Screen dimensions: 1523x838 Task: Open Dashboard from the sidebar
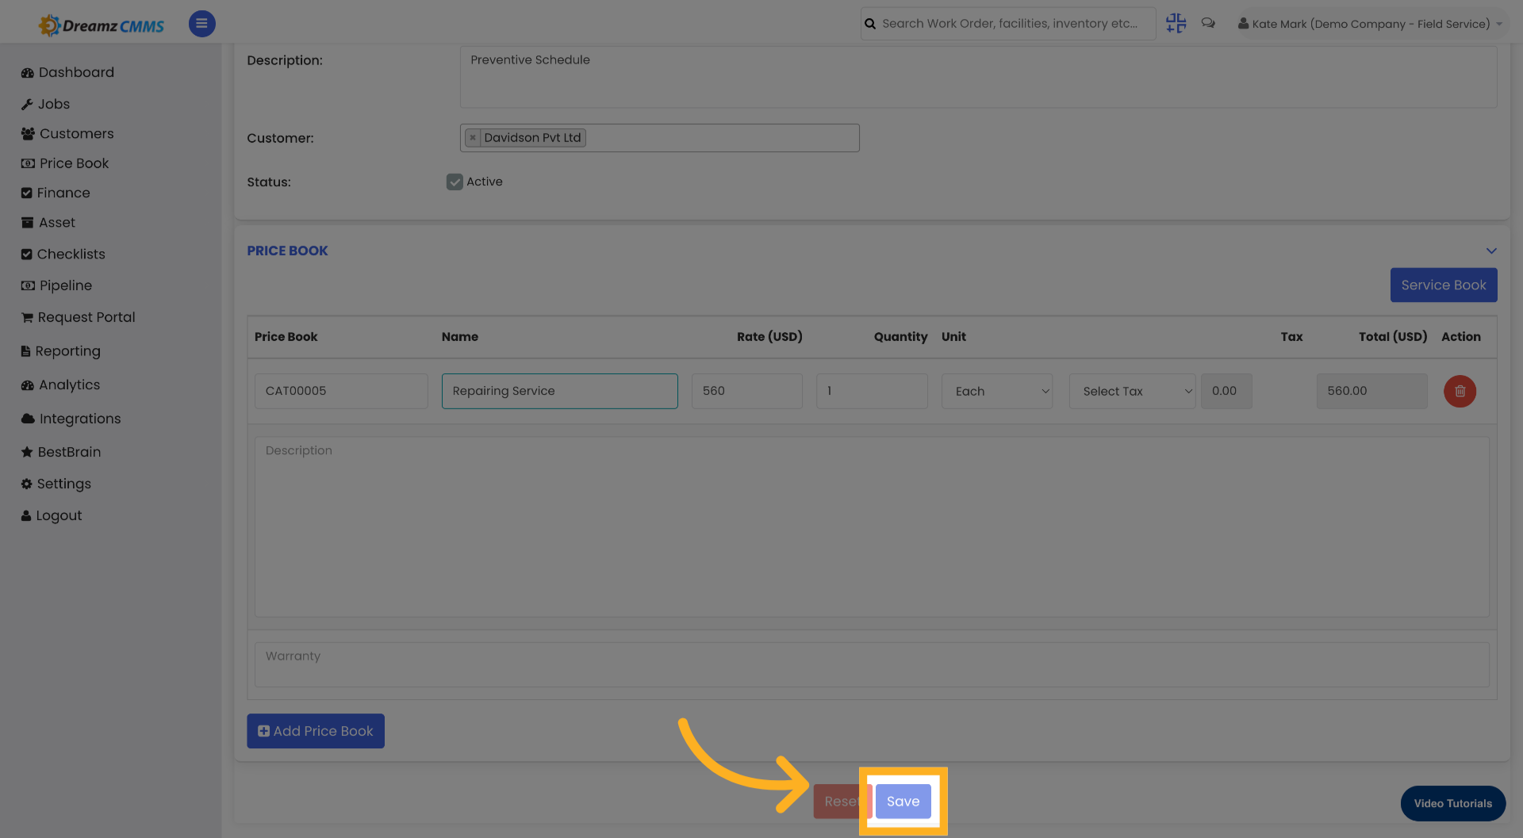pos(27,72)
